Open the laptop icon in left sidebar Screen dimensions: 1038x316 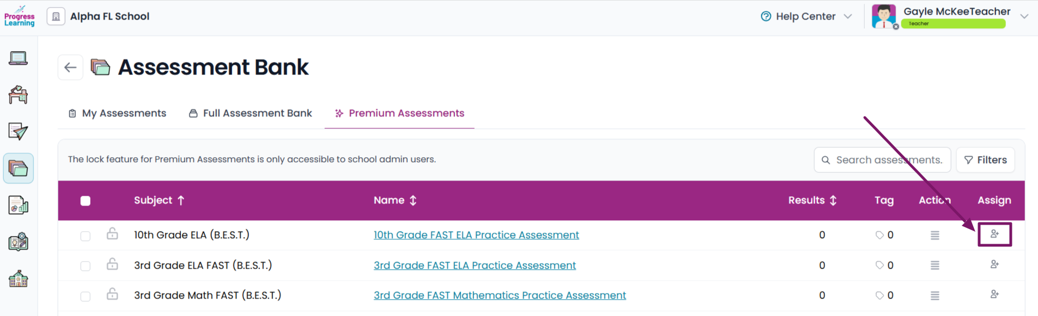point(19,58)
